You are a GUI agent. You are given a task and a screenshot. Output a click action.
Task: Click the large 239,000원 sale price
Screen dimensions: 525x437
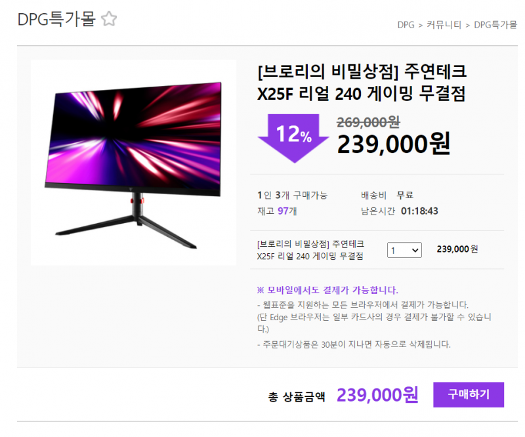393,144
